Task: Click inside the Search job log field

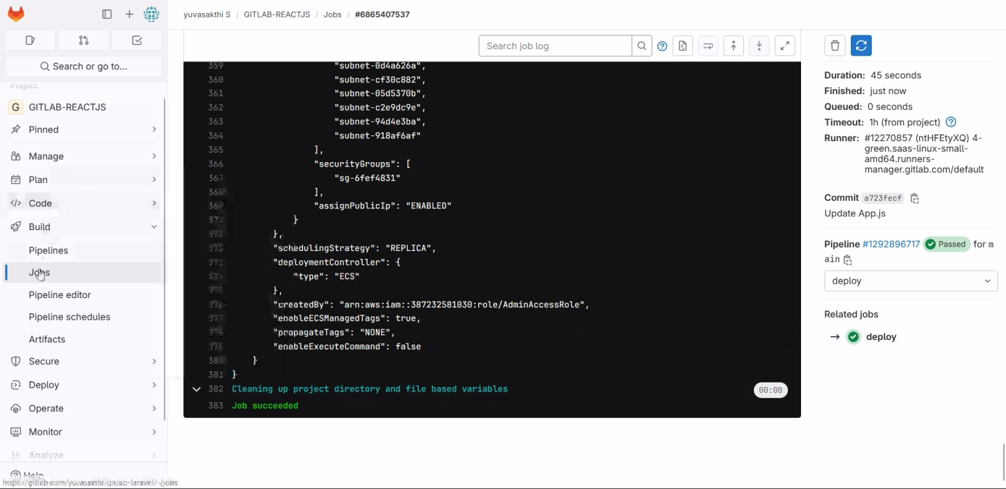Action: 555,46
